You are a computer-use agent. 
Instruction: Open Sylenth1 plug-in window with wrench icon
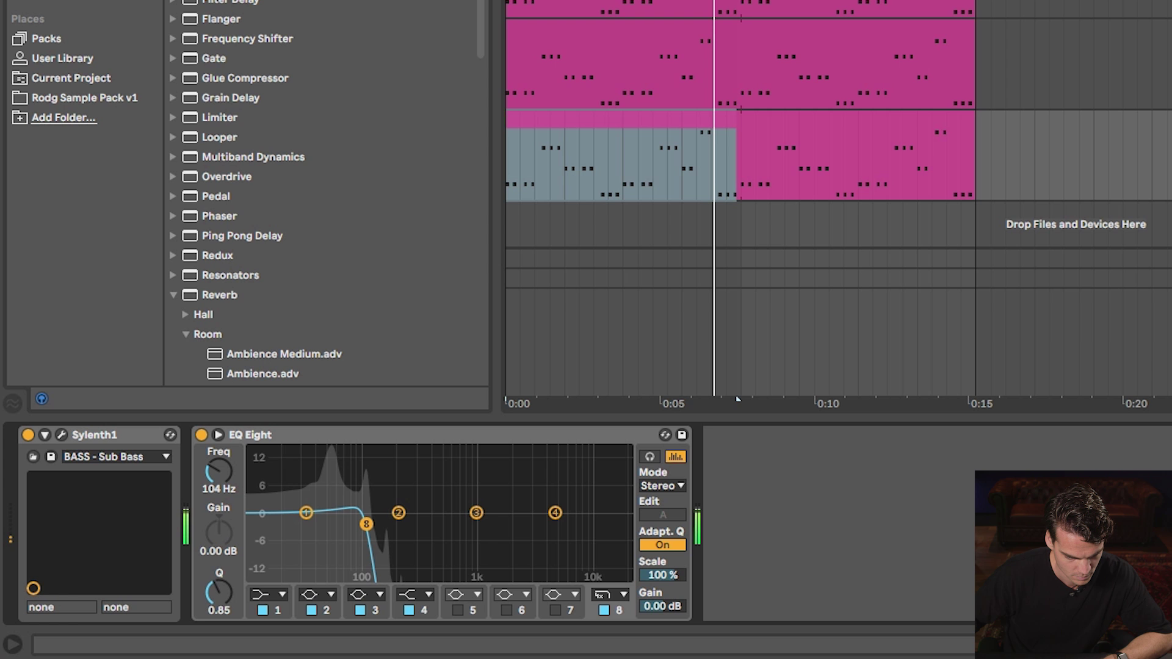61,435
